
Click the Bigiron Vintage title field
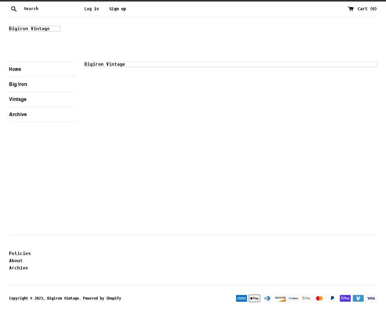[35, 29]
